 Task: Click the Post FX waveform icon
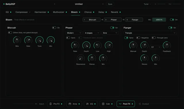pos(120,104)
